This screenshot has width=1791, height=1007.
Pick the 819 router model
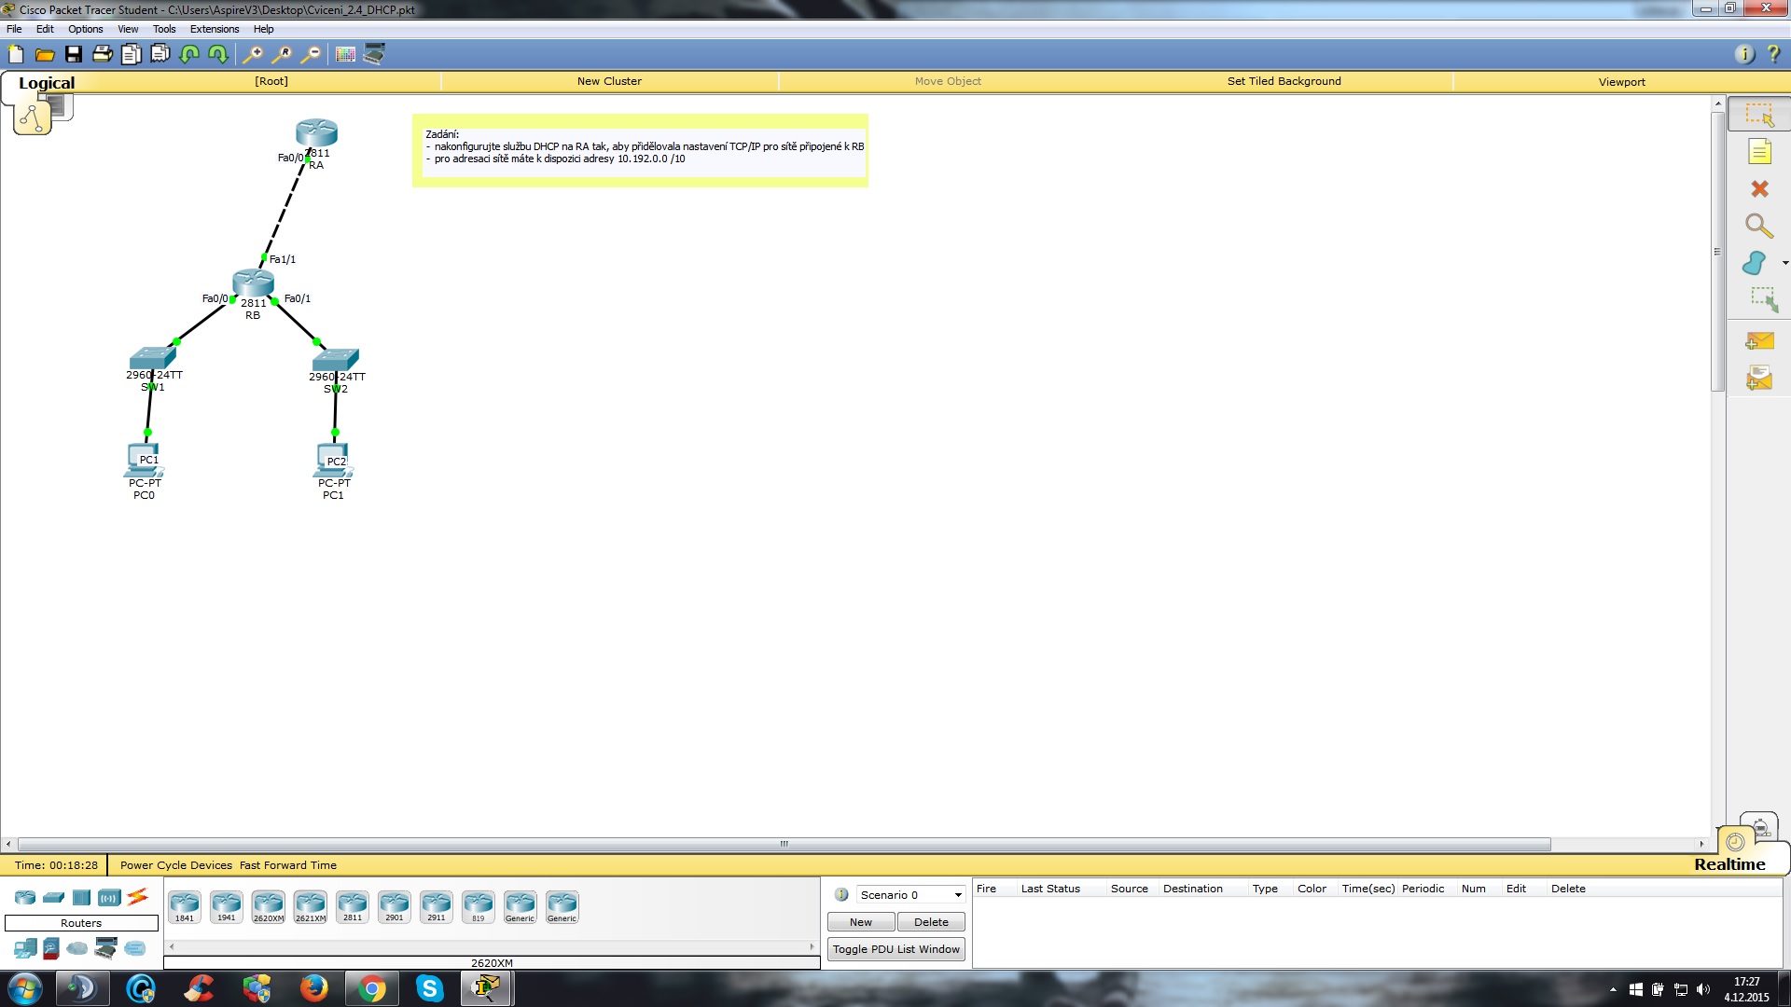(479, 906)
